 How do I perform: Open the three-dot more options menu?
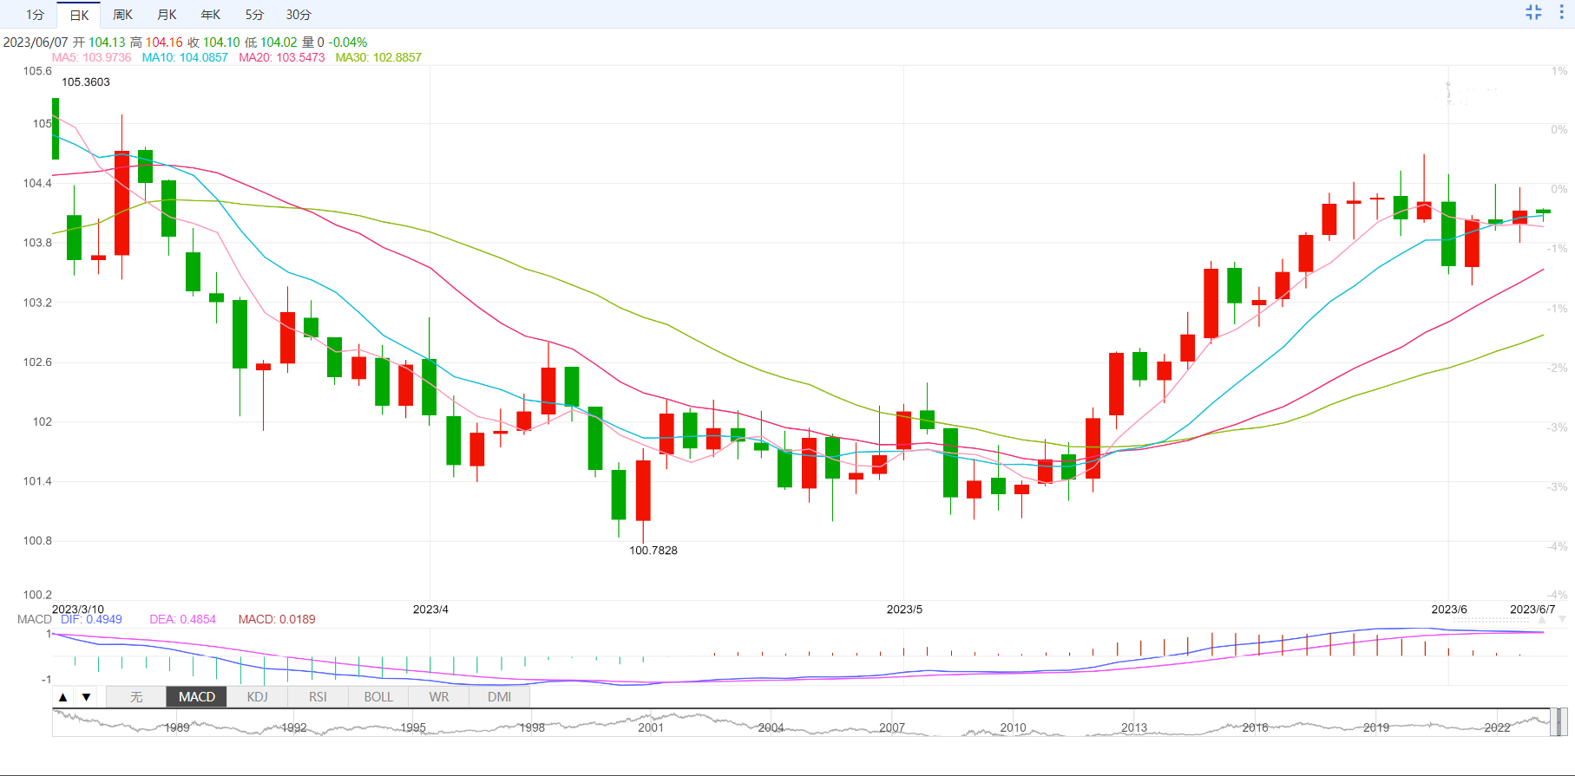(1561, 12)
